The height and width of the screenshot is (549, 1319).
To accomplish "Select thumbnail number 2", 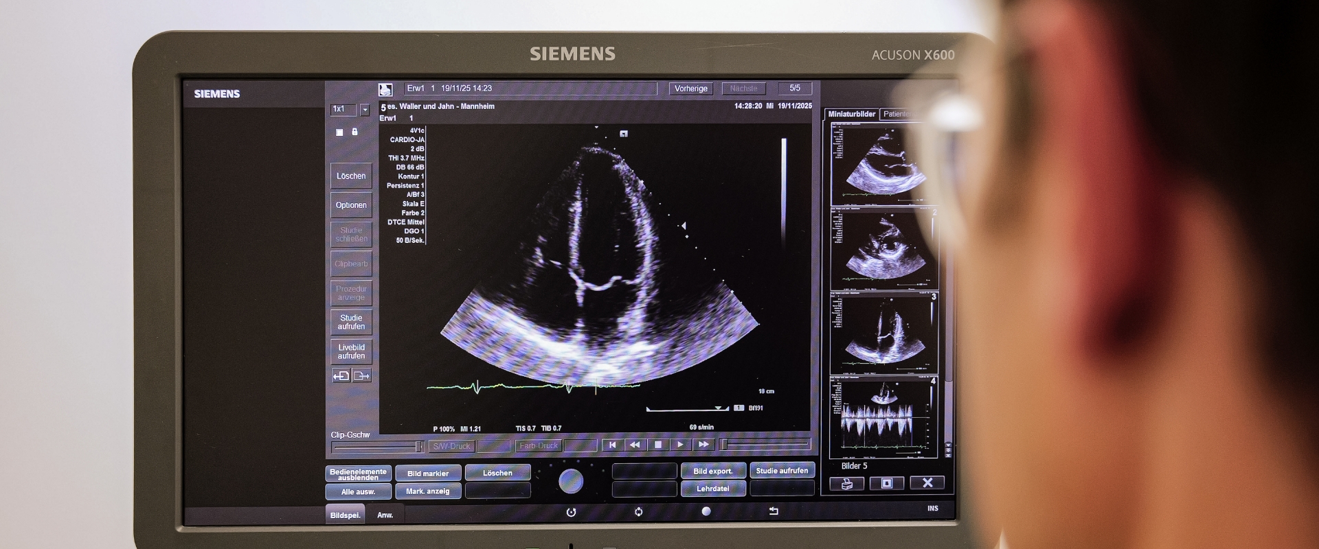I will 883,250.
